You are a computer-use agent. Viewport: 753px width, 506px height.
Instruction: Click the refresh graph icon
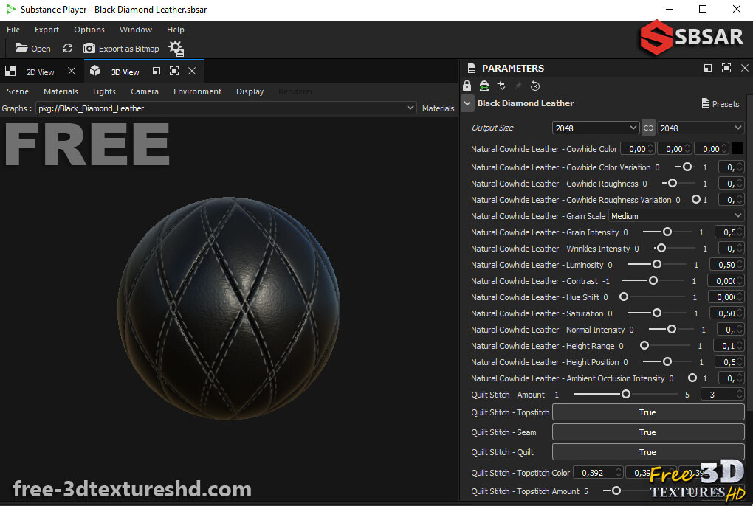[x=67, y=48]
